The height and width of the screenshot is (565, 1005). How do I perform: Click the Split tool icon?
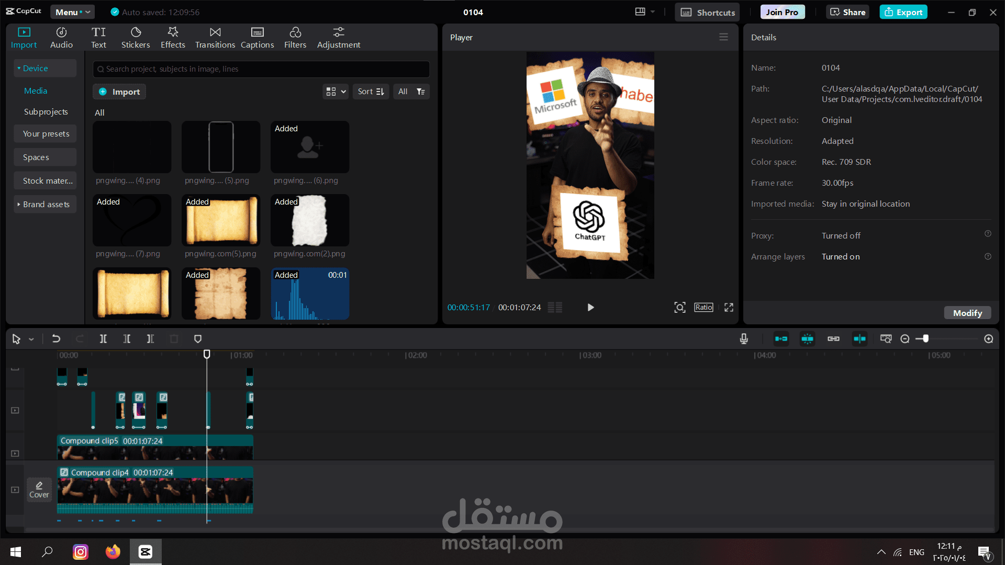coord(103,339)
